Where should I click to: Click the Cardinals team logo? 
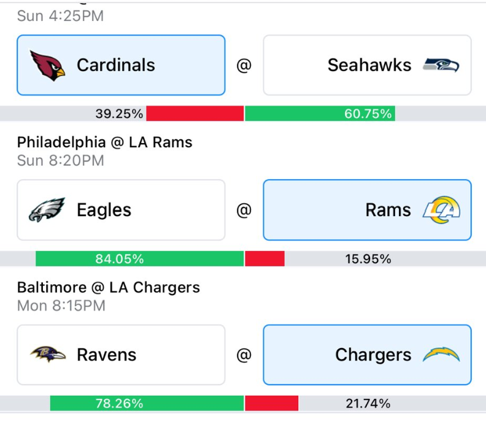[47, 66]
